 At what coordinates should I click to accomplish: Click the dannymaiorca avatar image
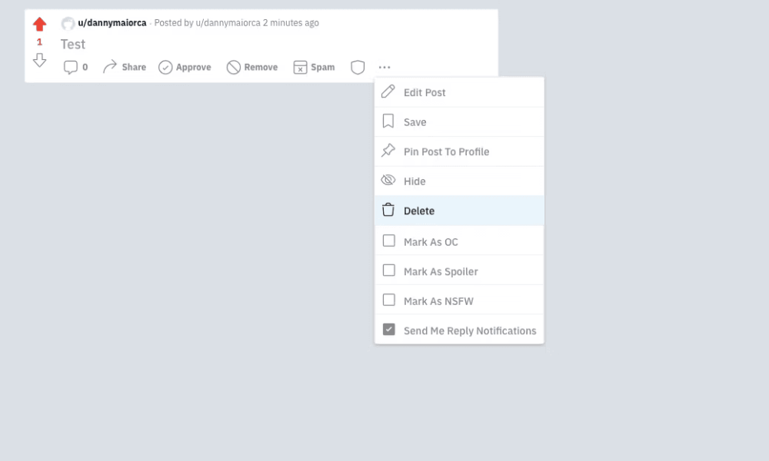[x=68, y=23]
